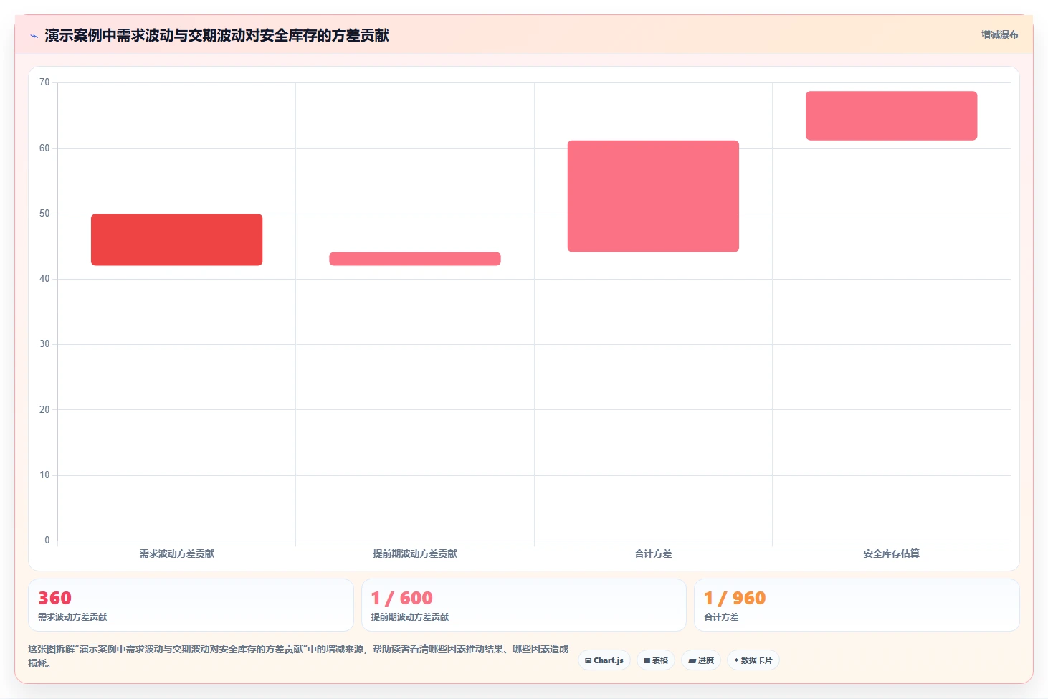Click the 1 / 600 data card value
This screenshot has height=699, width=1048.
[401, 598]
